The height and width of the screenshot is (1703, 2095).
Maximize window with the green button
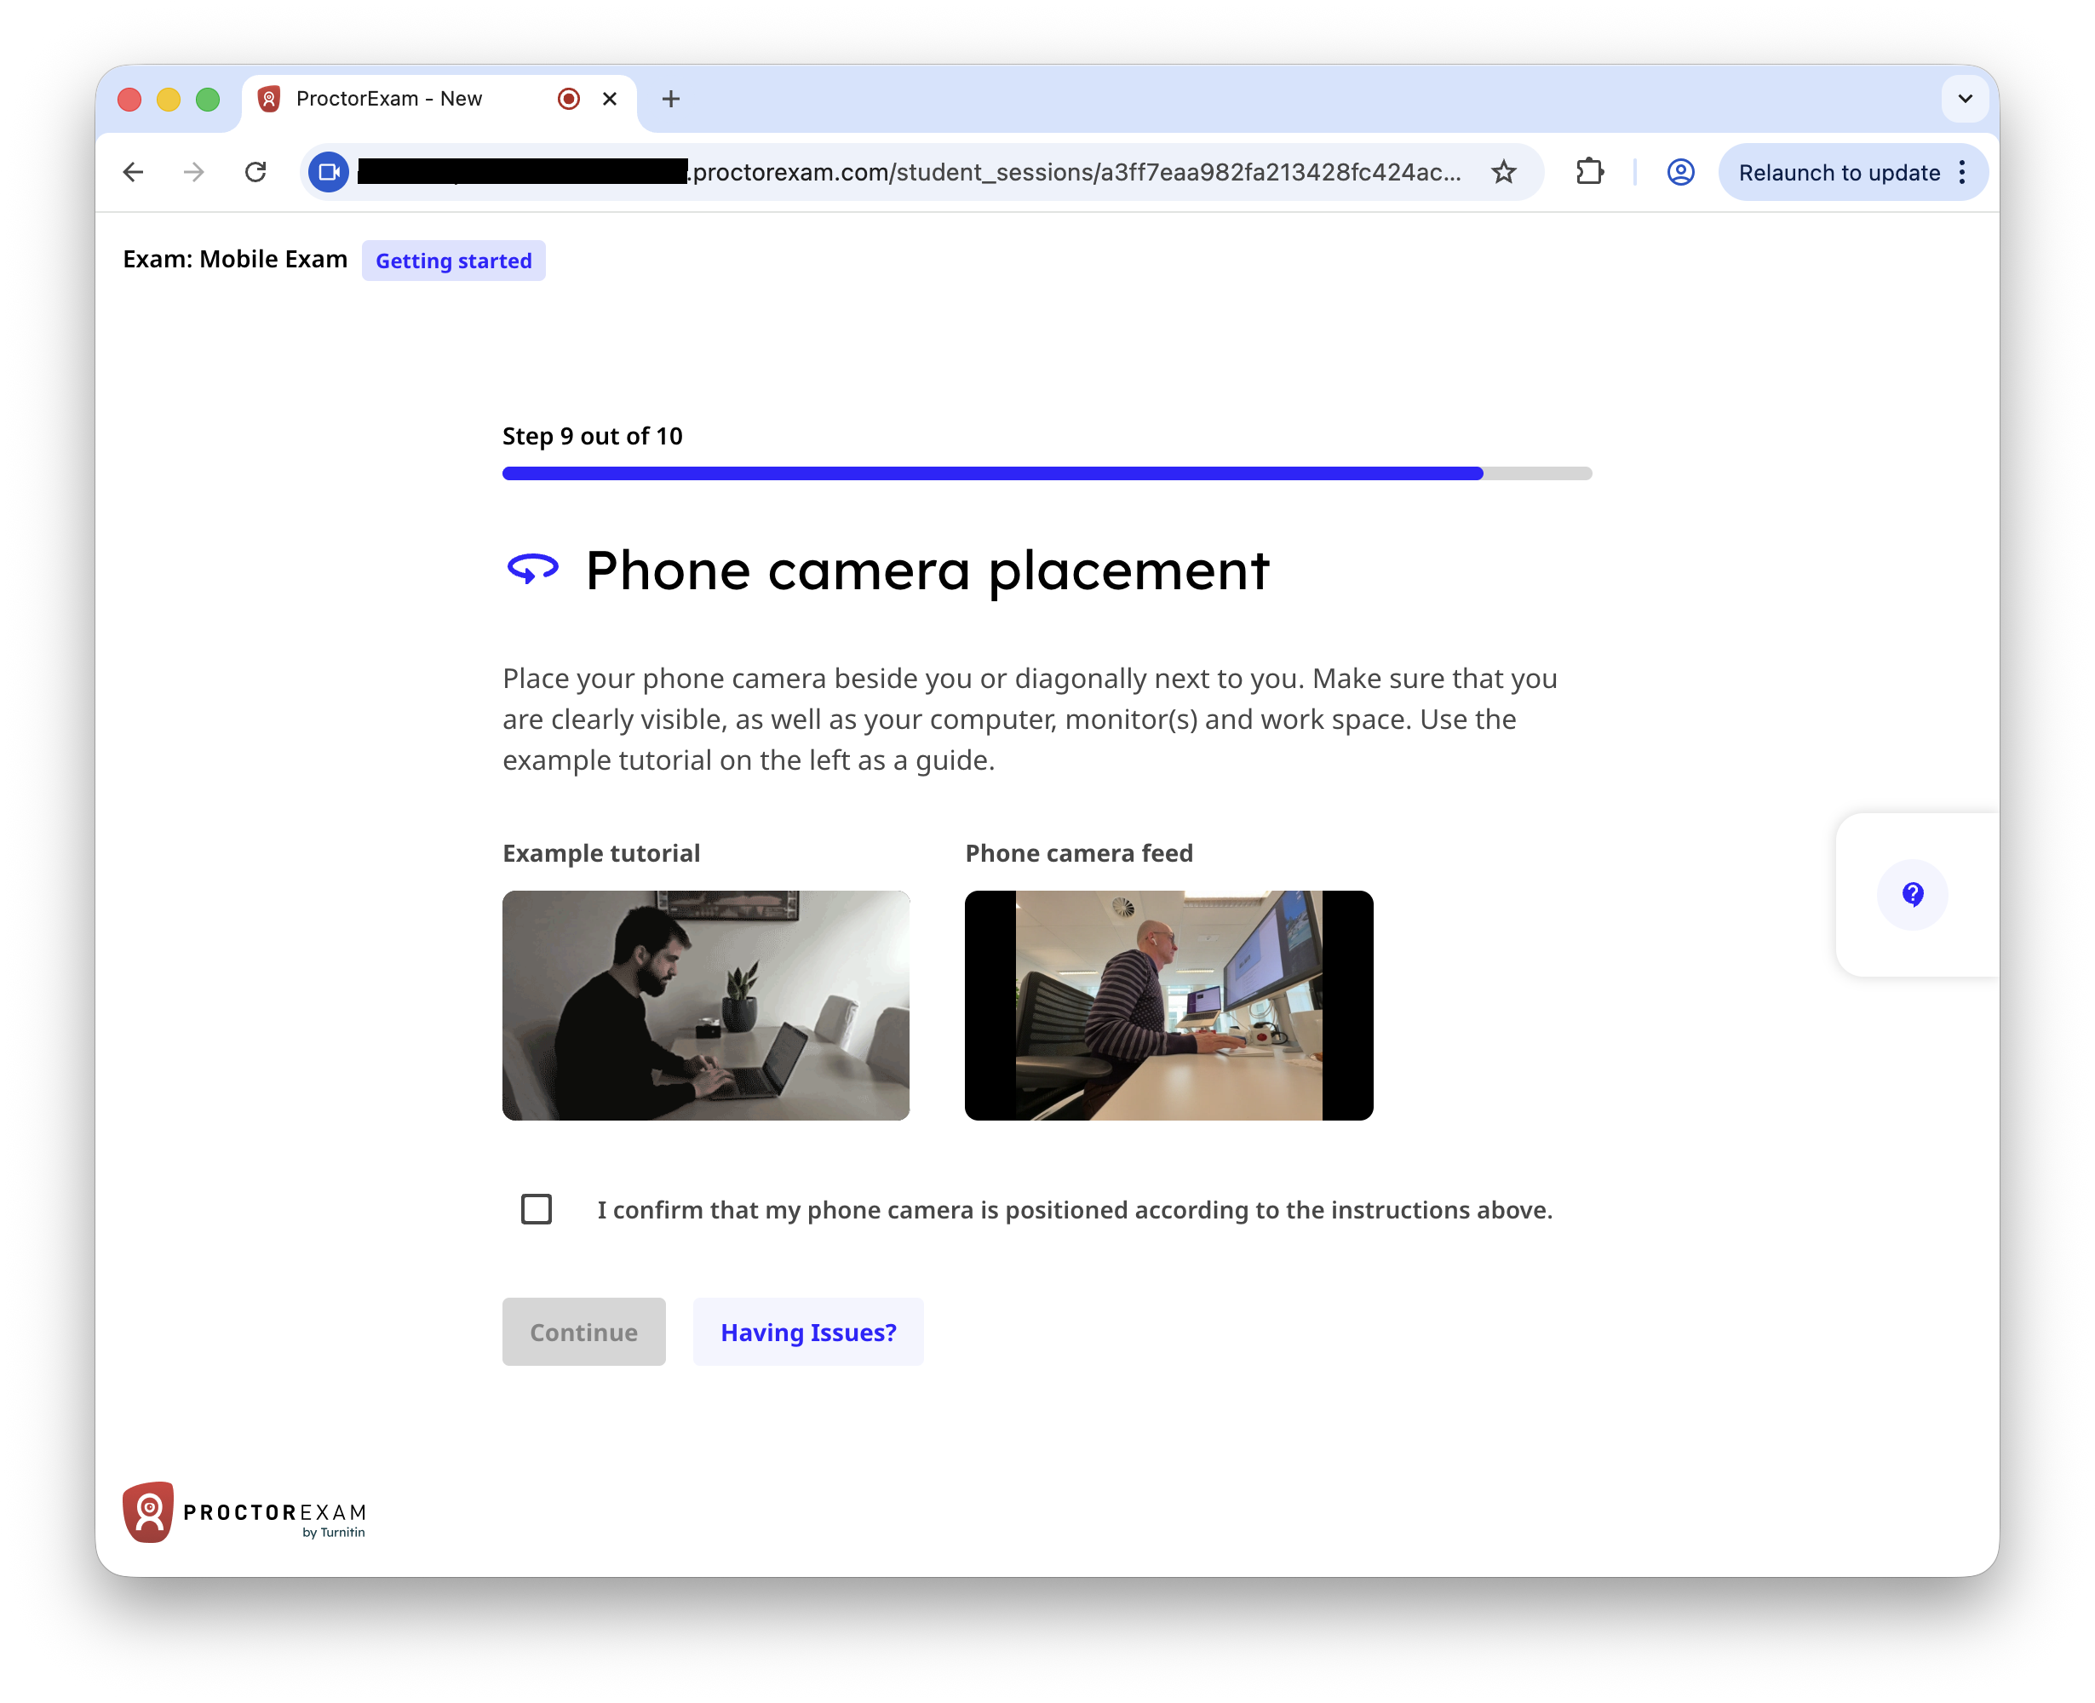point(208,99)
